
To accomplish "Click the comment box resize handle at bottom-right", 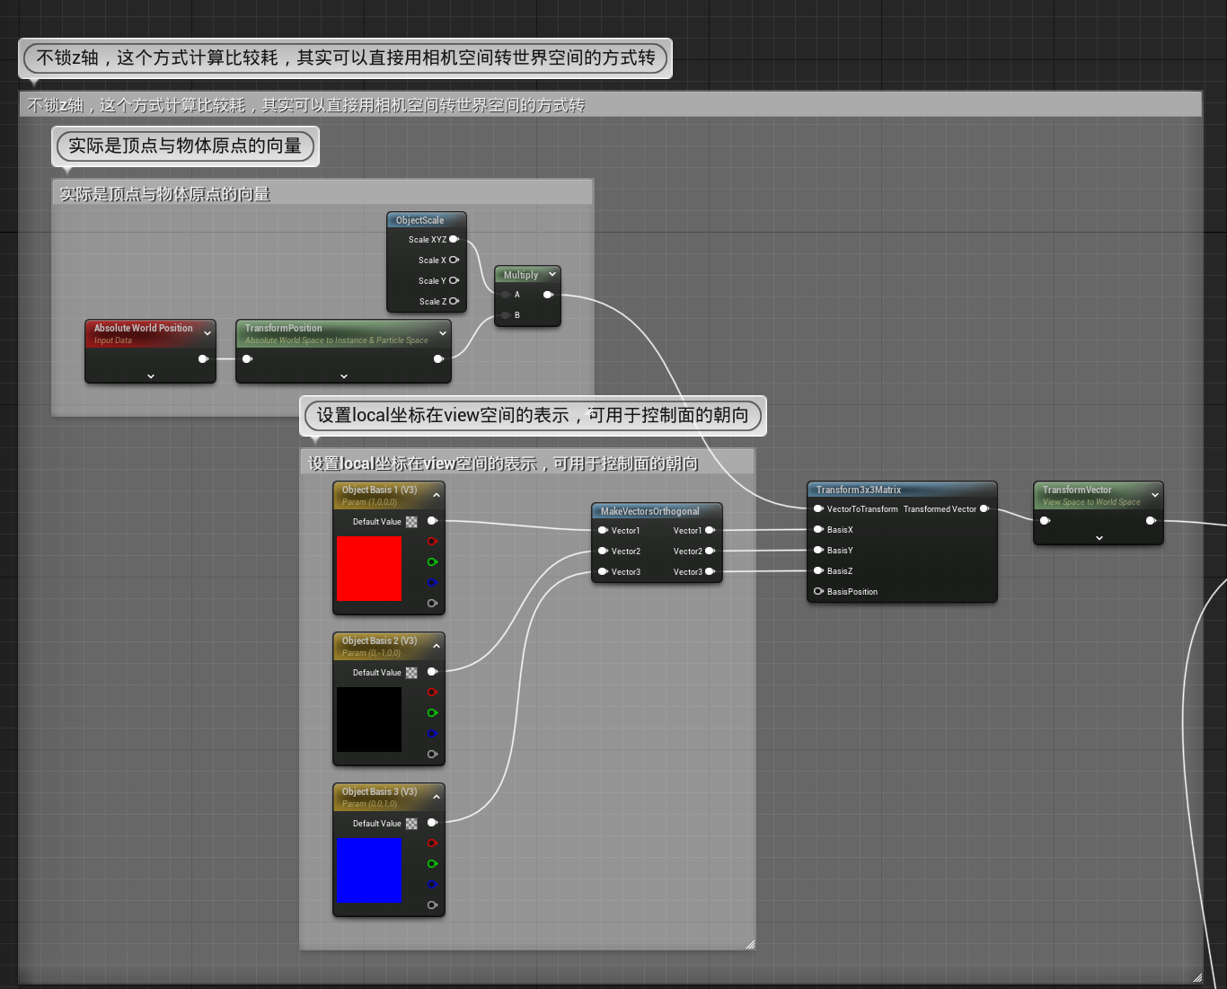I will click(749, 943).
